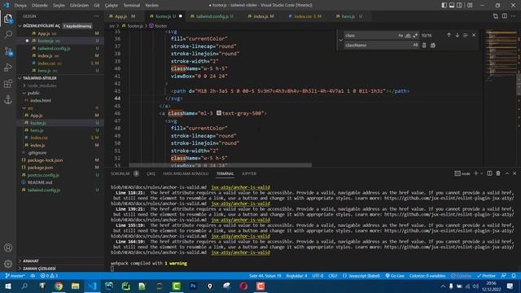The height and width of the screenshot is (293, 521).
Task: Open the Düzenle menu
Action: [40, 6]
